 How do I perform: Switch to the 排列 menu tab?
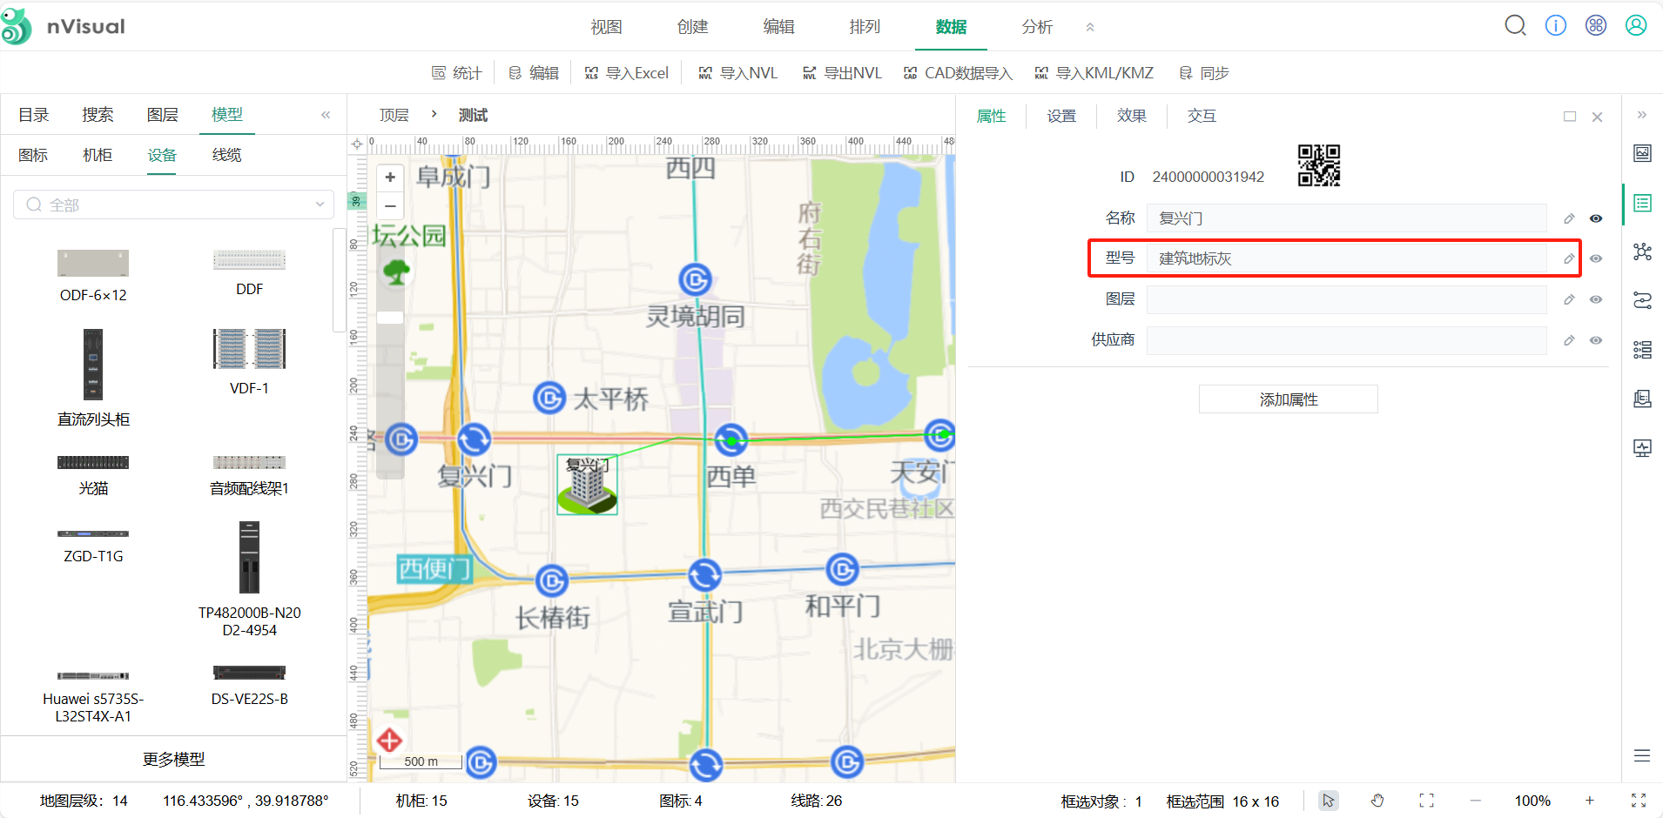pos(865,27)
